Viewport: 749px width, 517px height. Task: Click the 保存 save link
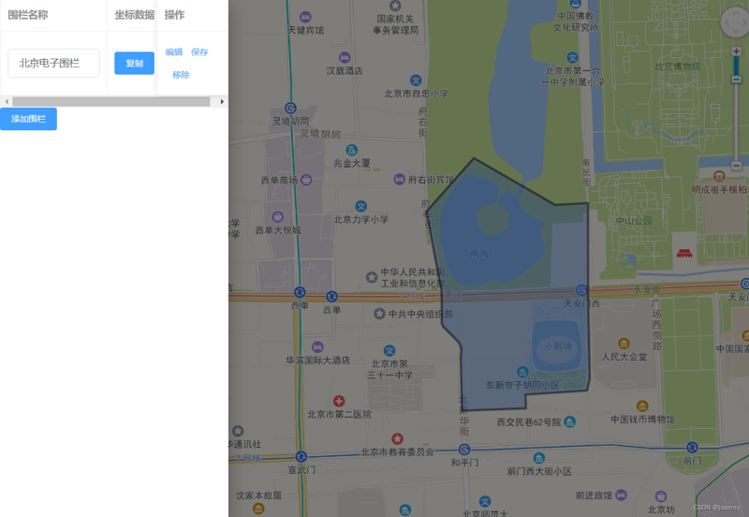(x=199, y=52)
